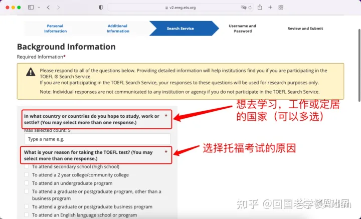Go to Additional Information step
Viewport: 361px width, 219px height.
(x=118, y=29)
